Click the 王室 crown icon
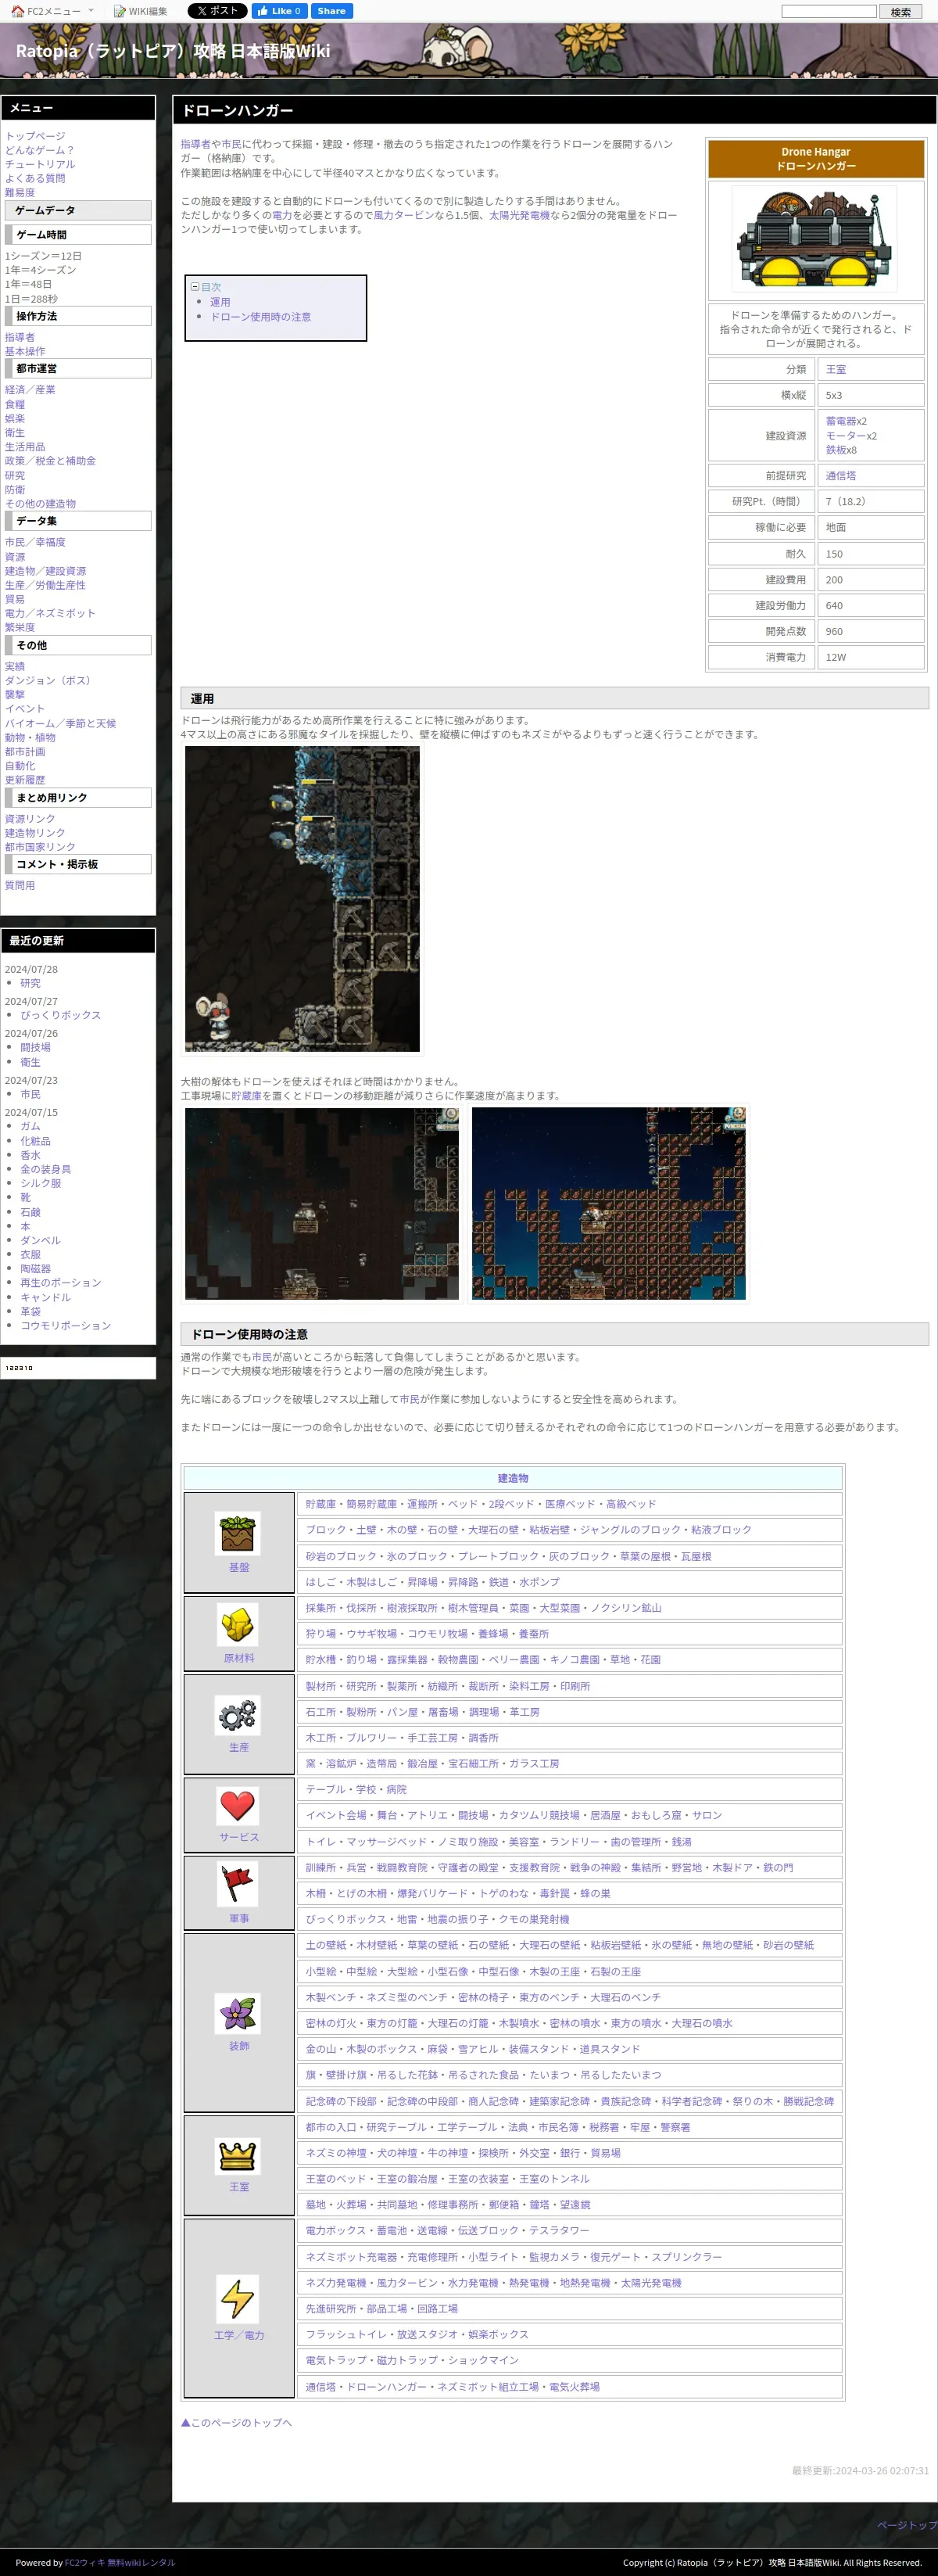The width and height of the screenshot is (938, 2576). click(x=238, y=2155)
